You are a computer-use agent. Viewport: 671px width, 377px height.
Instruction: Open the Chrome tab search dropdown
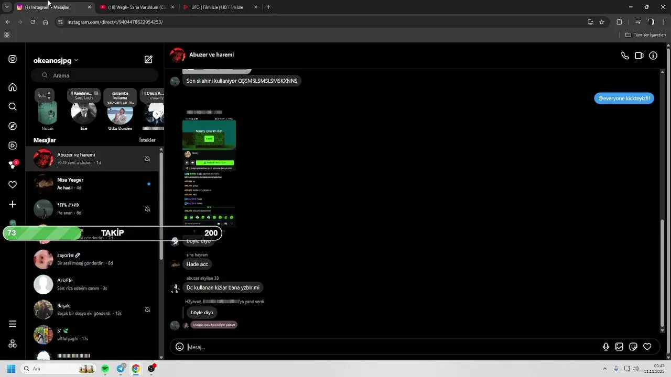[x=7, y=7]
